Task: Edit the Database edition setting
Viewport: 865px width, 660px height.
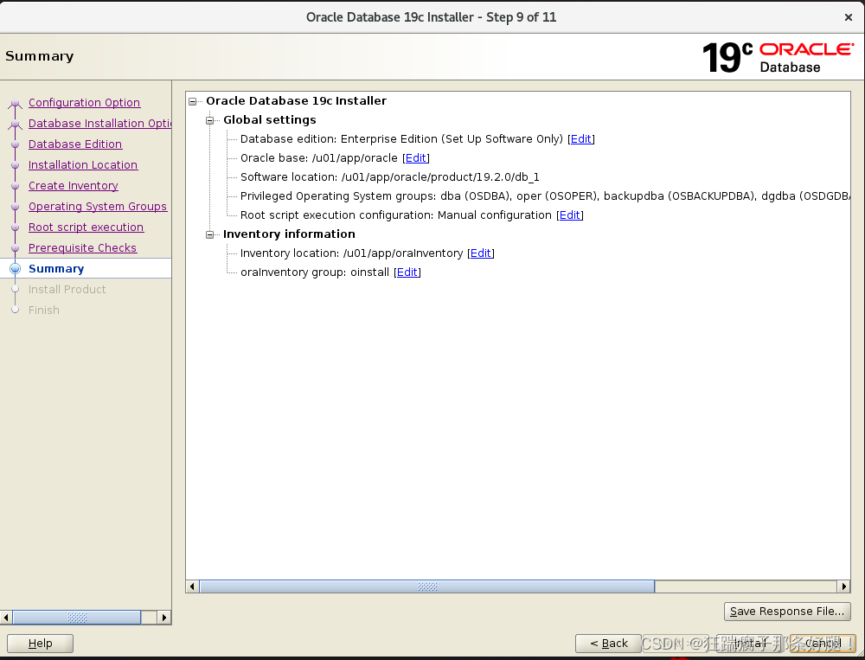Action: [x=580, y=138]
